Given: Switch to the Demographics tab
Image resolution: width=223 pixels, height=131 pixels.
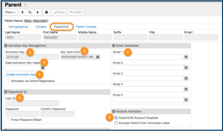Looking at the screenshot, I should (18, 27).
